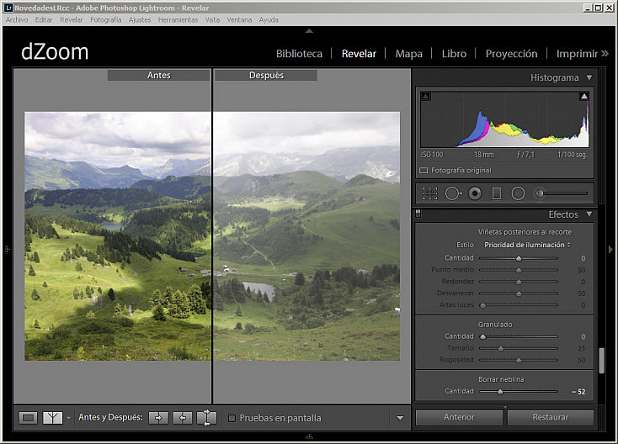Switch to the Biblioteca module
Viewport: 618px width, 444px height.
(299, 54)
